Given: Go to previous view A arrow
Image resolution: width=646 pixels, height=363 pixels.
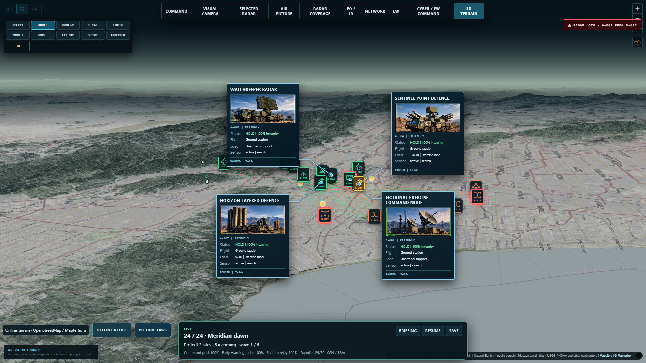Looking at the screenshot, I should (10, 9).
